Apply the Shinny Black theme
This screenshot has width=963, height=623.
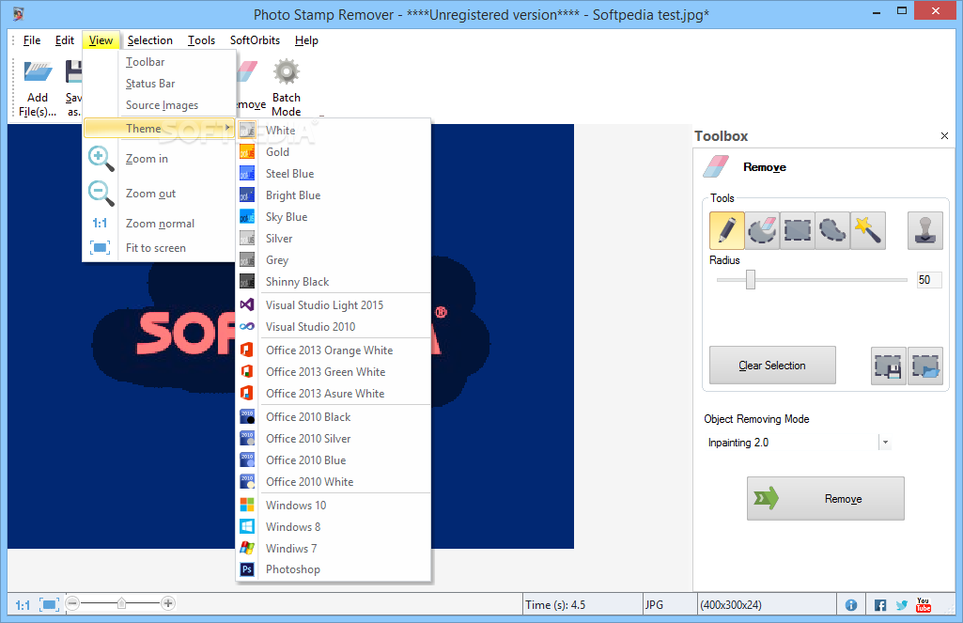(334, 281)
